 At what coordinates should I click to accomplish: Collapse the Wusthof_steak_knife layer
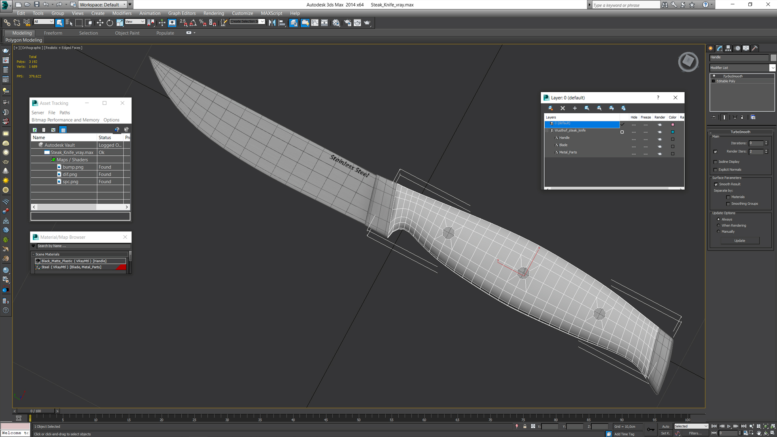547,131
